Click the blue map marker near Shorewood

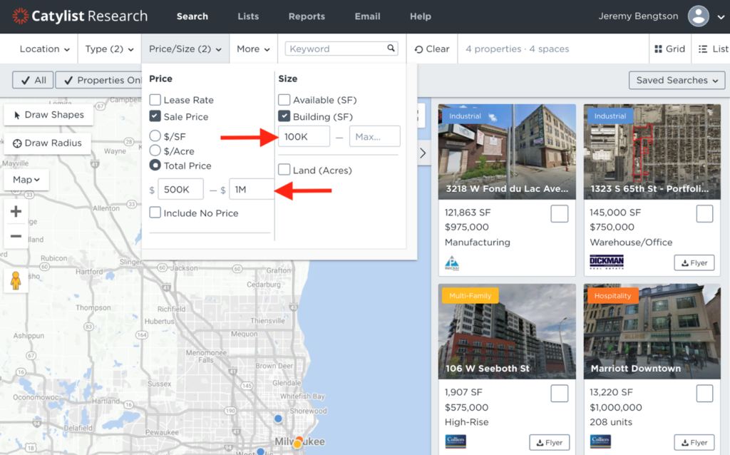[x=278, y=419]
